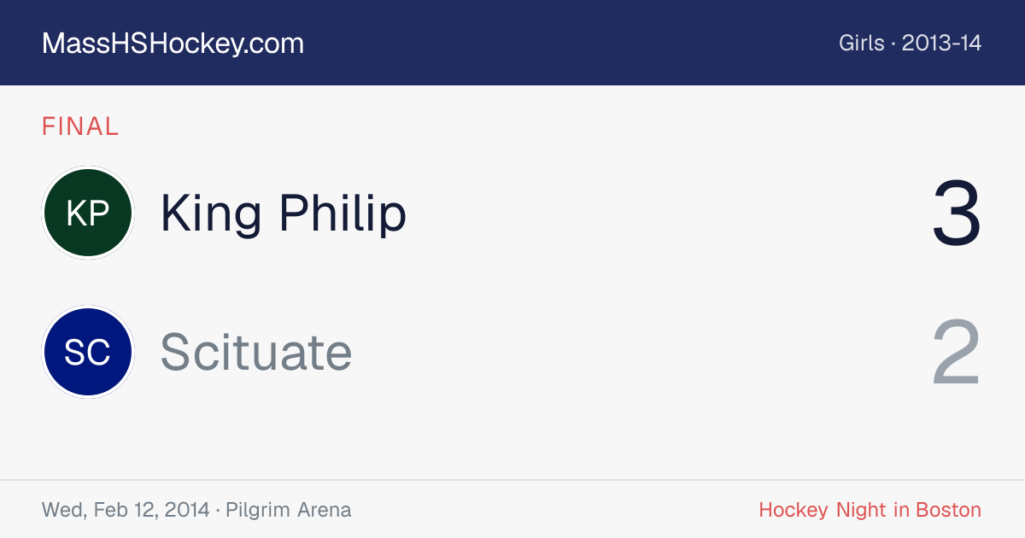The width and height of the screenshot is (1025, 538).
Task: Click the SC team logo circle
Action: pos(88,352)
